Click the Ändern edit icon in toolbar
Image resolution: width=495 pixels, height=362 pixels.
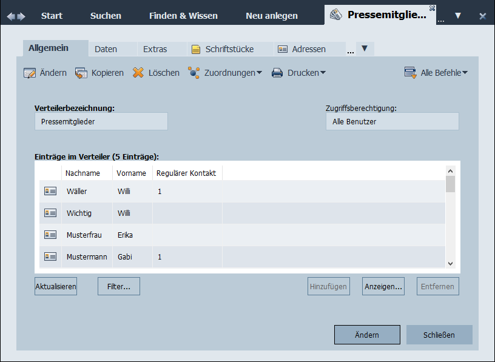coord(30,73)
